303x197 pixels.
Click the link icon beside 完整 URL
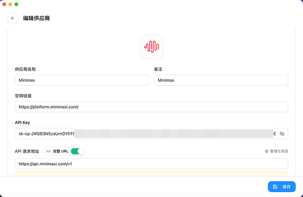pos(48,151)
